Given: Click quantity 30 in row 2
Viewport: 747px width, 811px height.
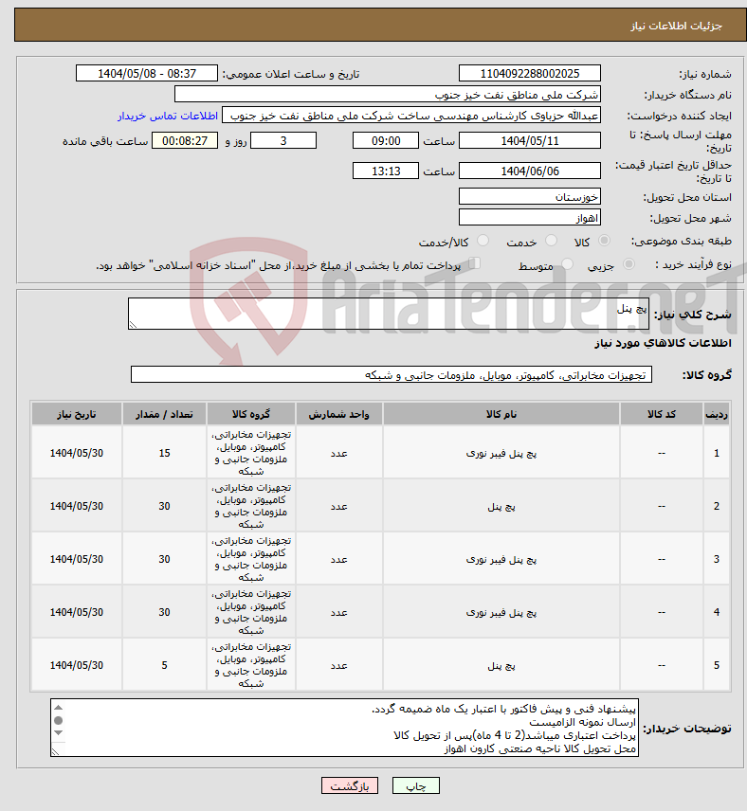Looking at the screenshot, I should [164, 506].
